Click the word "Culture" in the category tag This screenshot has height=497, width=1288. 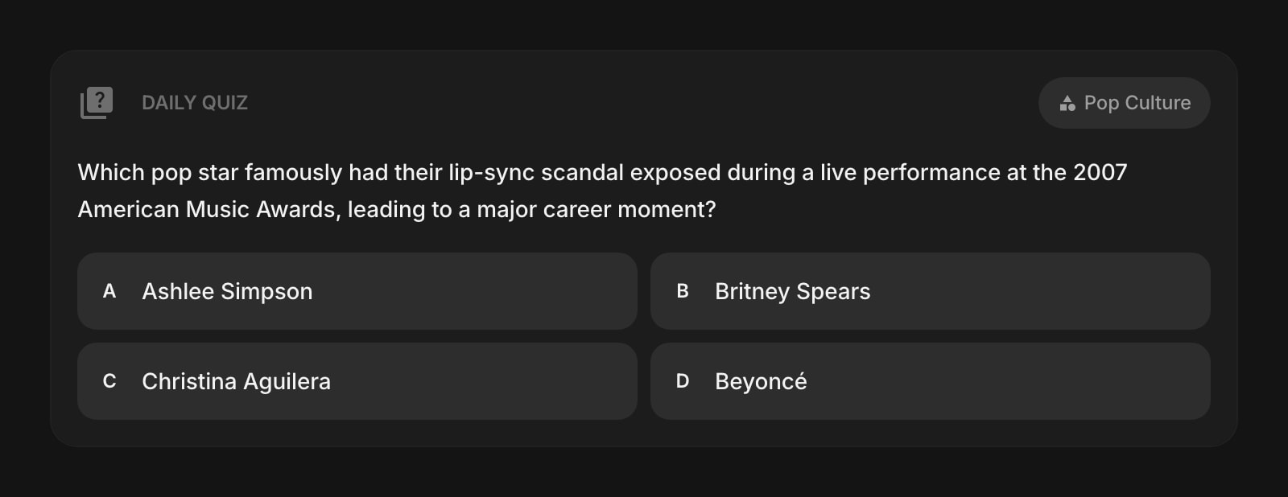tap(1158, 103)
